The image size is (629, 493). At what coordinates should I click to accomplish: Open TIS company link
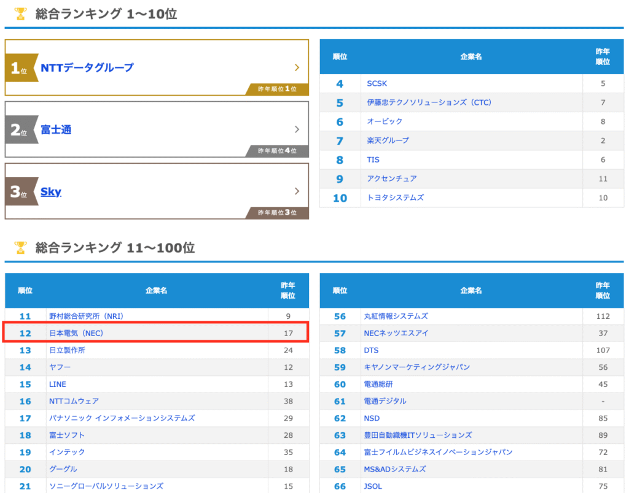(373, 160)
